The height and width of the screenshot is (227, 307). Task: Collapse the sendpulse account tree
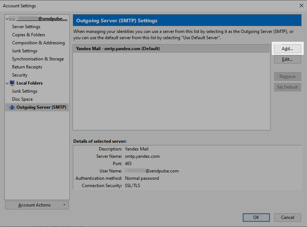(x=7, y=18)
